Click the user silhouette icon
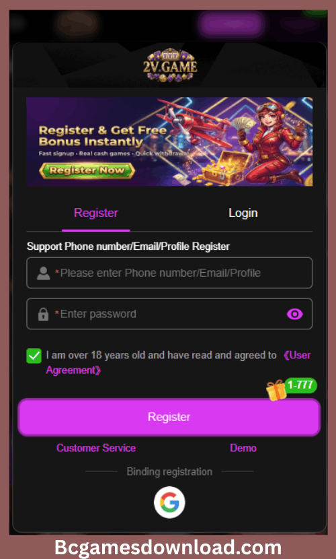The image size is (336, 559). pyautogui.click(x=44, y=273)
